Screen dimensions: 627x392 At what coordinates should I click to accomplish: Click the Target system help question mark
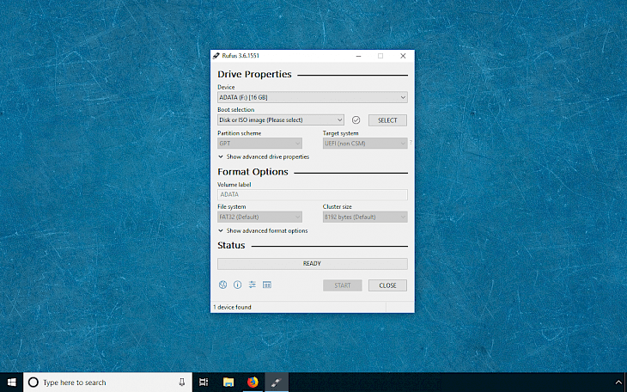[411, 143]
